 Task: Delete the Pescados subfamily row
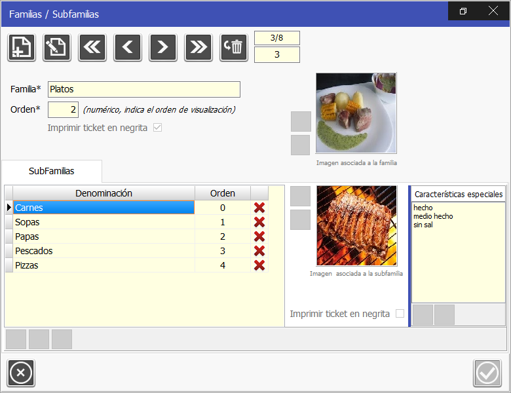click(x=259, y=251)
